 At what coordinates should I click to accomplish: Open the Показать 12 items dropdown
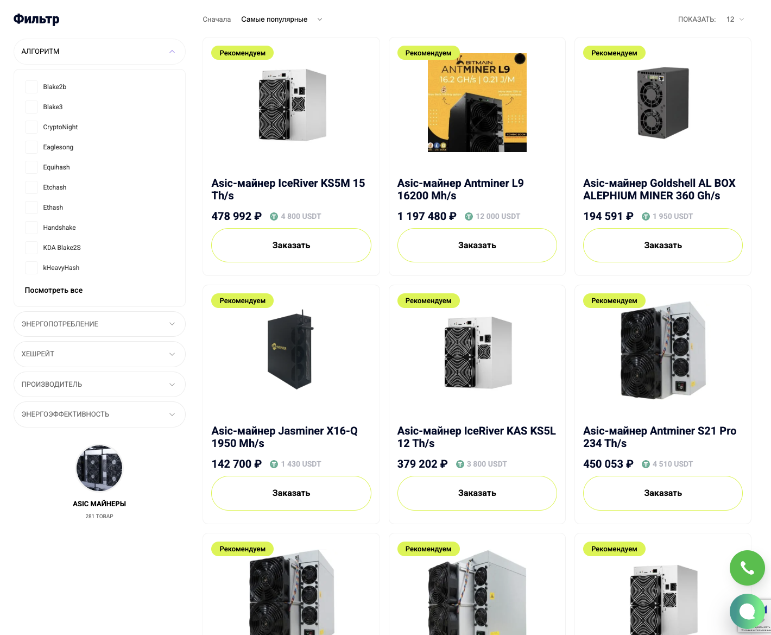coord(735,20)
